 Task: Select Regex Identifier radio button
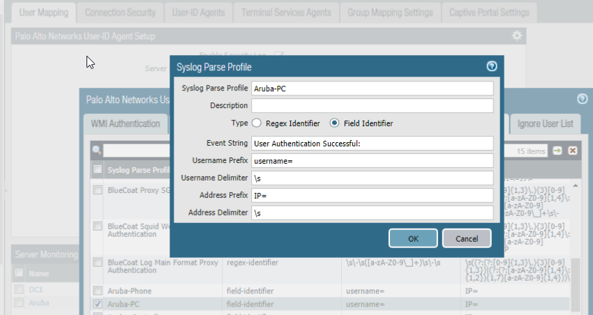tap(257, 123)
